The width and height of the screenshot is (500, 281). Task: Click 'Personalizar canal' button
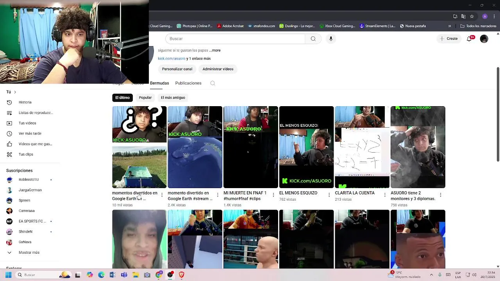177,69
